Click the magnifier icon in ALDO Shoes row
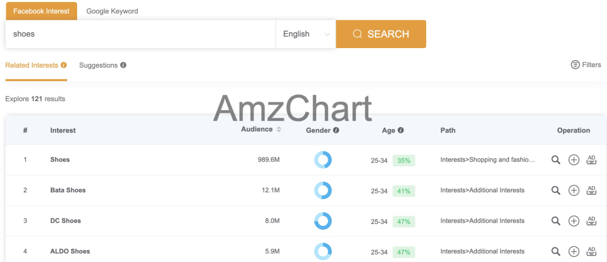This screenshot has height=262, width=607. click(556, 251)
